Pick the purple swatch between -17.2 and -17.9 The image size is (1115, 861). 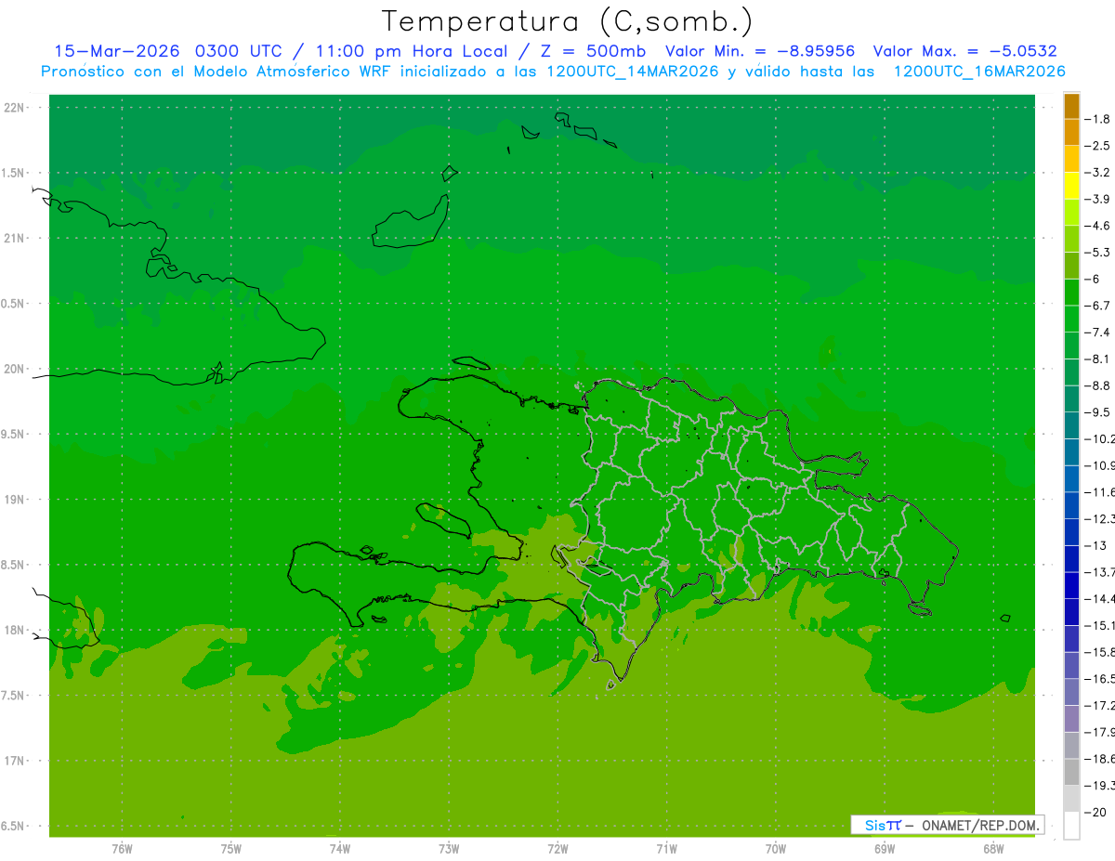[x=1071, y=718]
